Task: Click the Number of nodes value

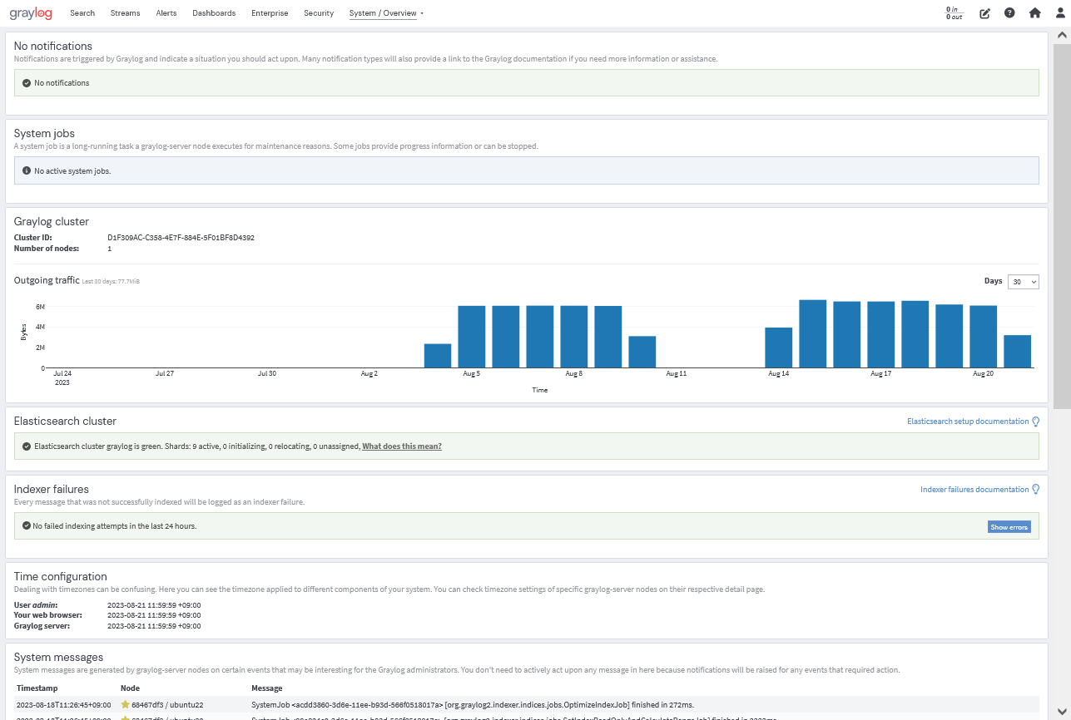Action: click(109, 249)
